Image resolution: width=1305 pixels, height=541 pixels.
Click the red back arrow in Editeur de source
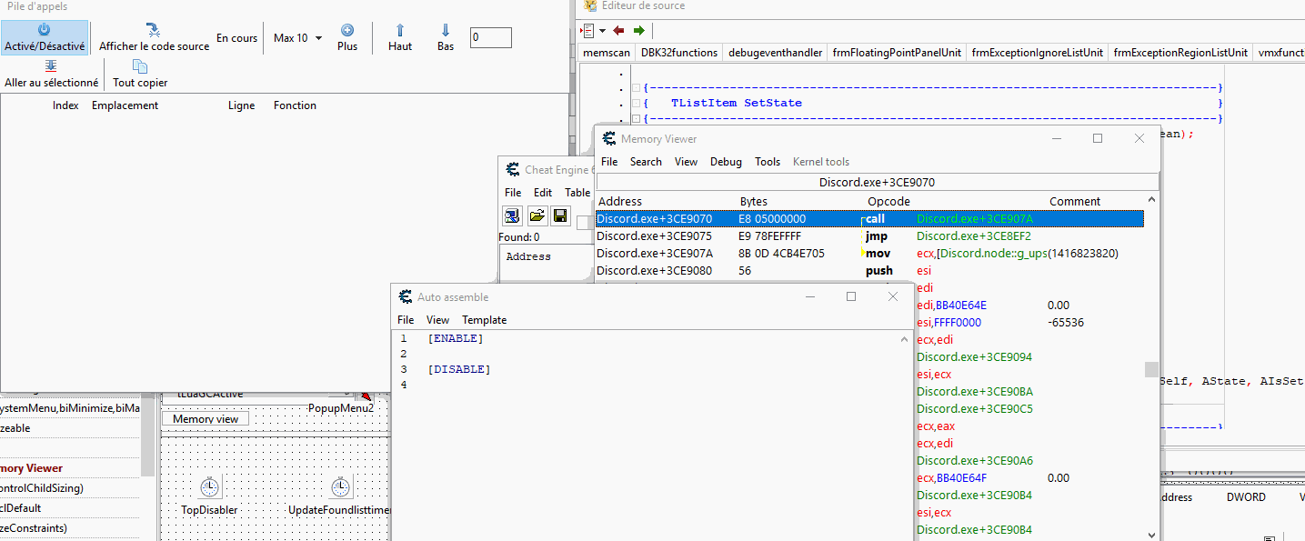coord(617,30)
